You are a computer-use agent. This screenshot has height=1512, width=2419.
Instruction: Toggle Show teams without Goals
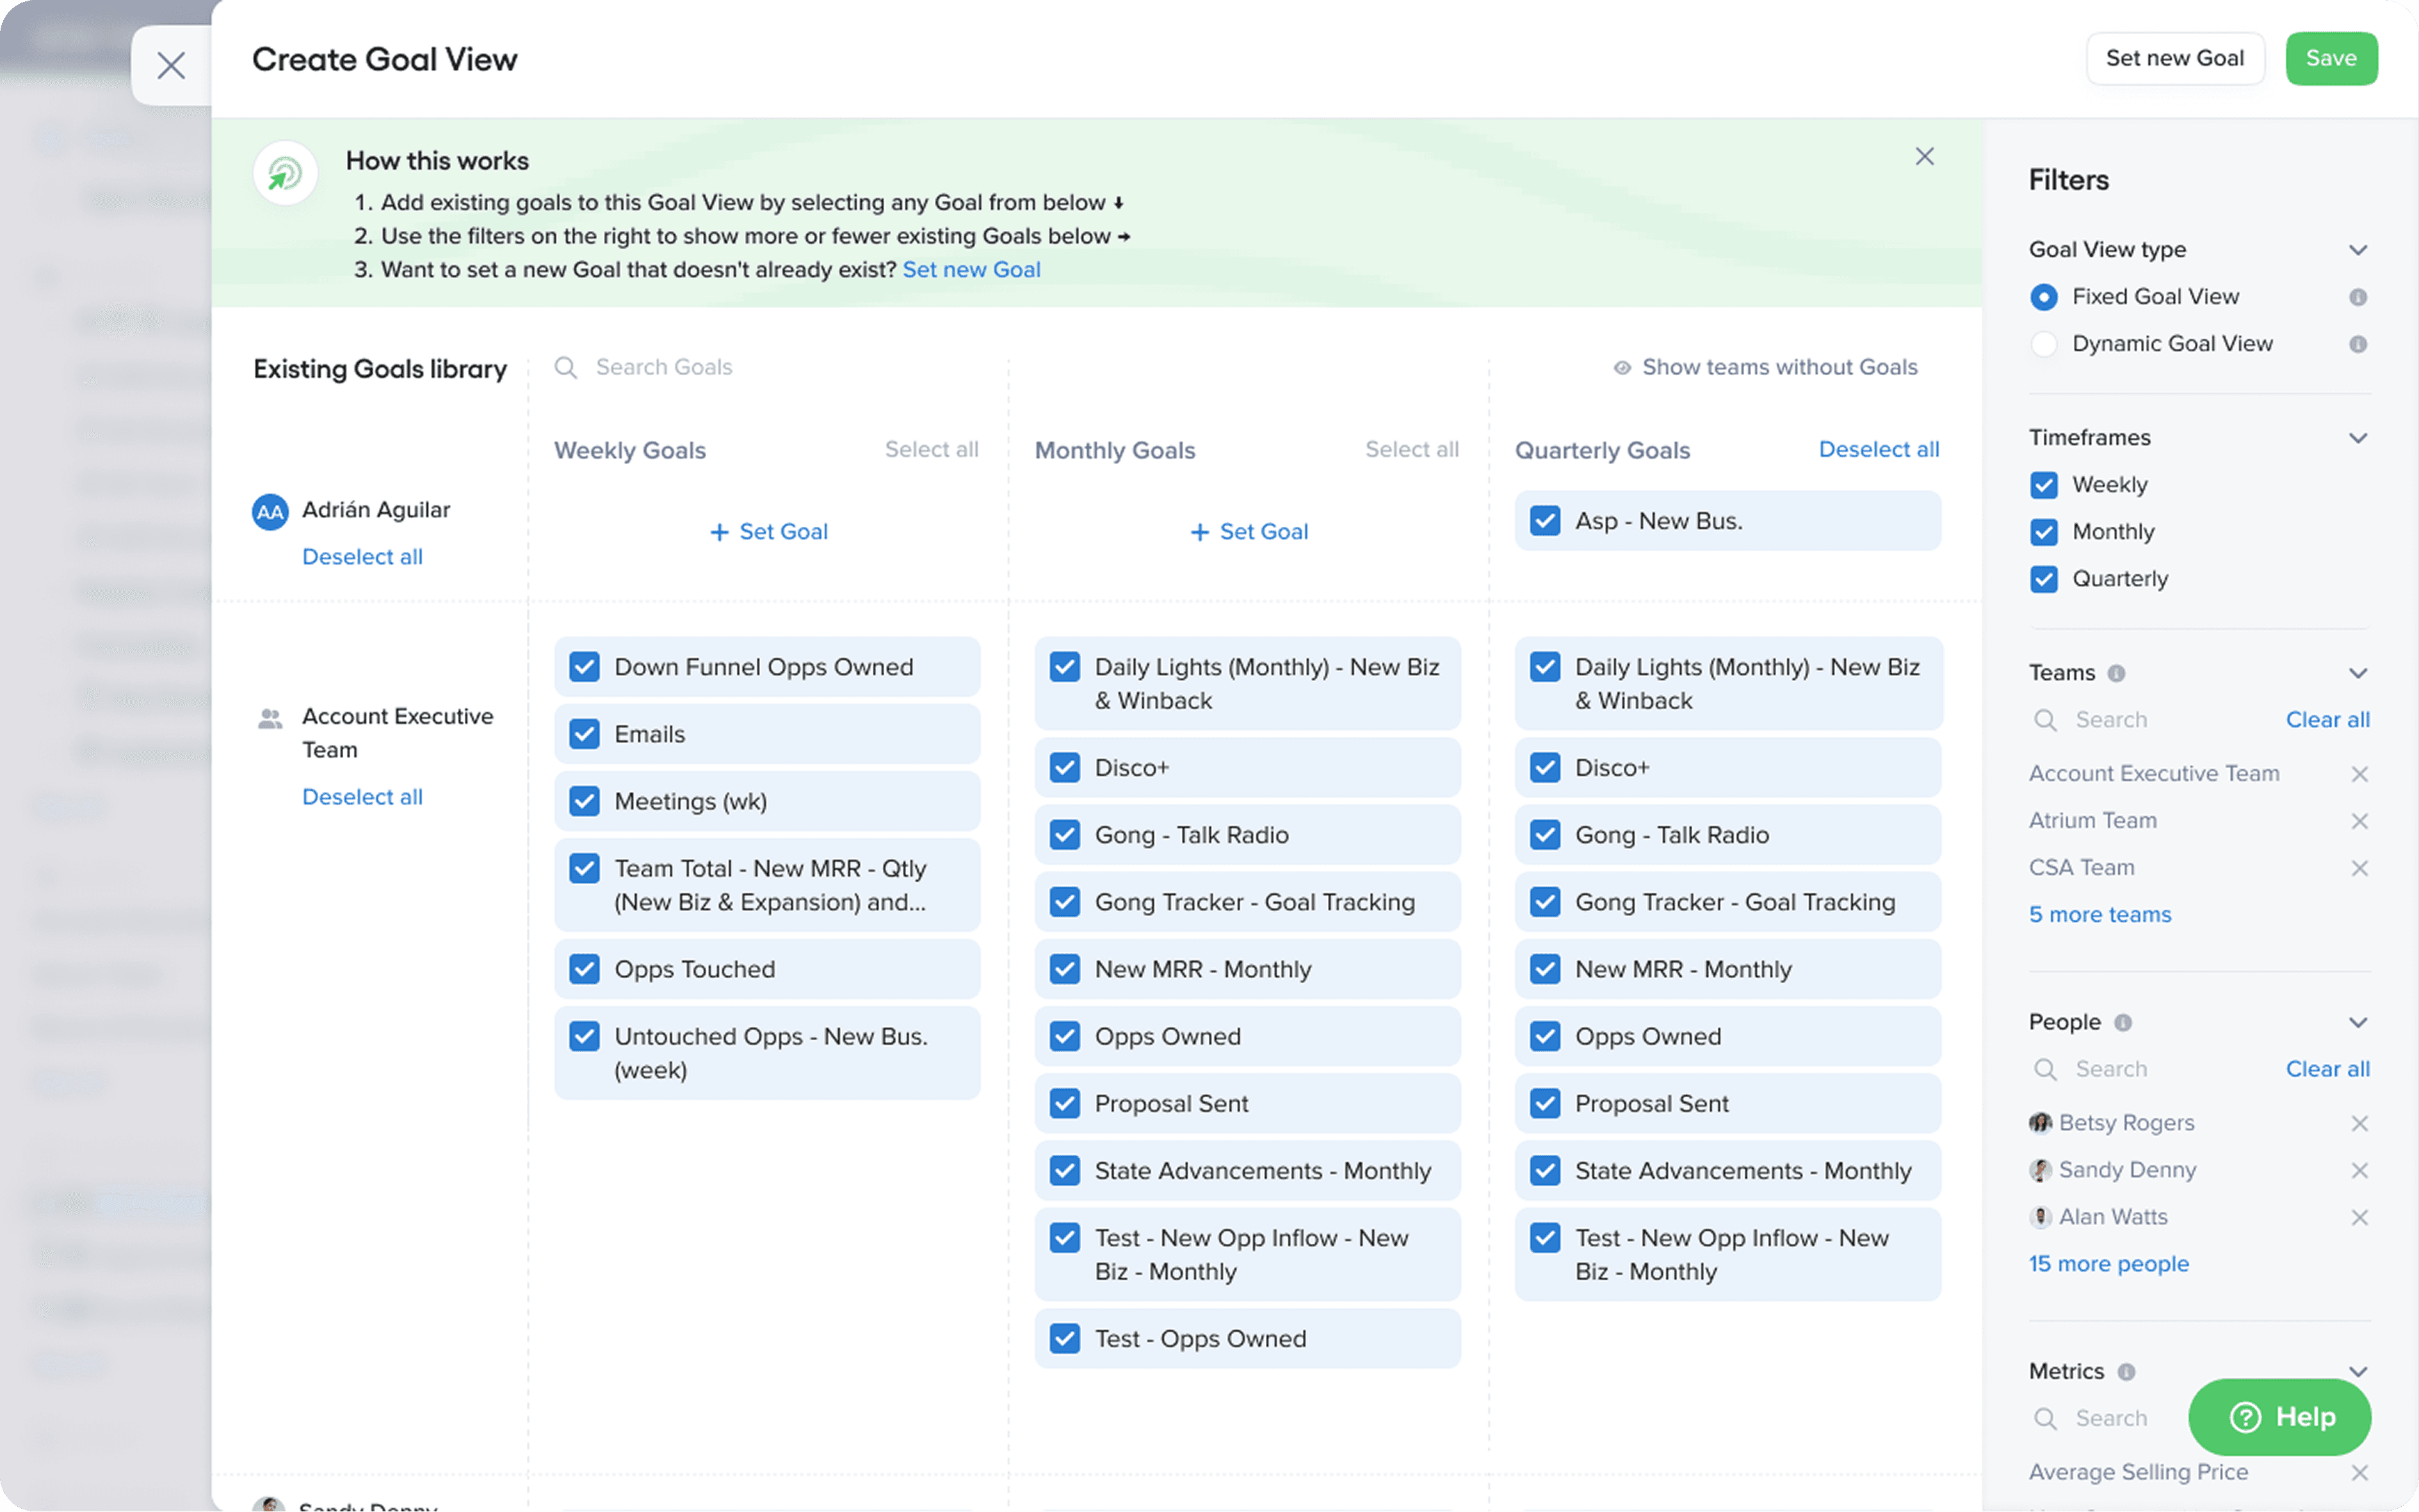tap(1765, 367)
